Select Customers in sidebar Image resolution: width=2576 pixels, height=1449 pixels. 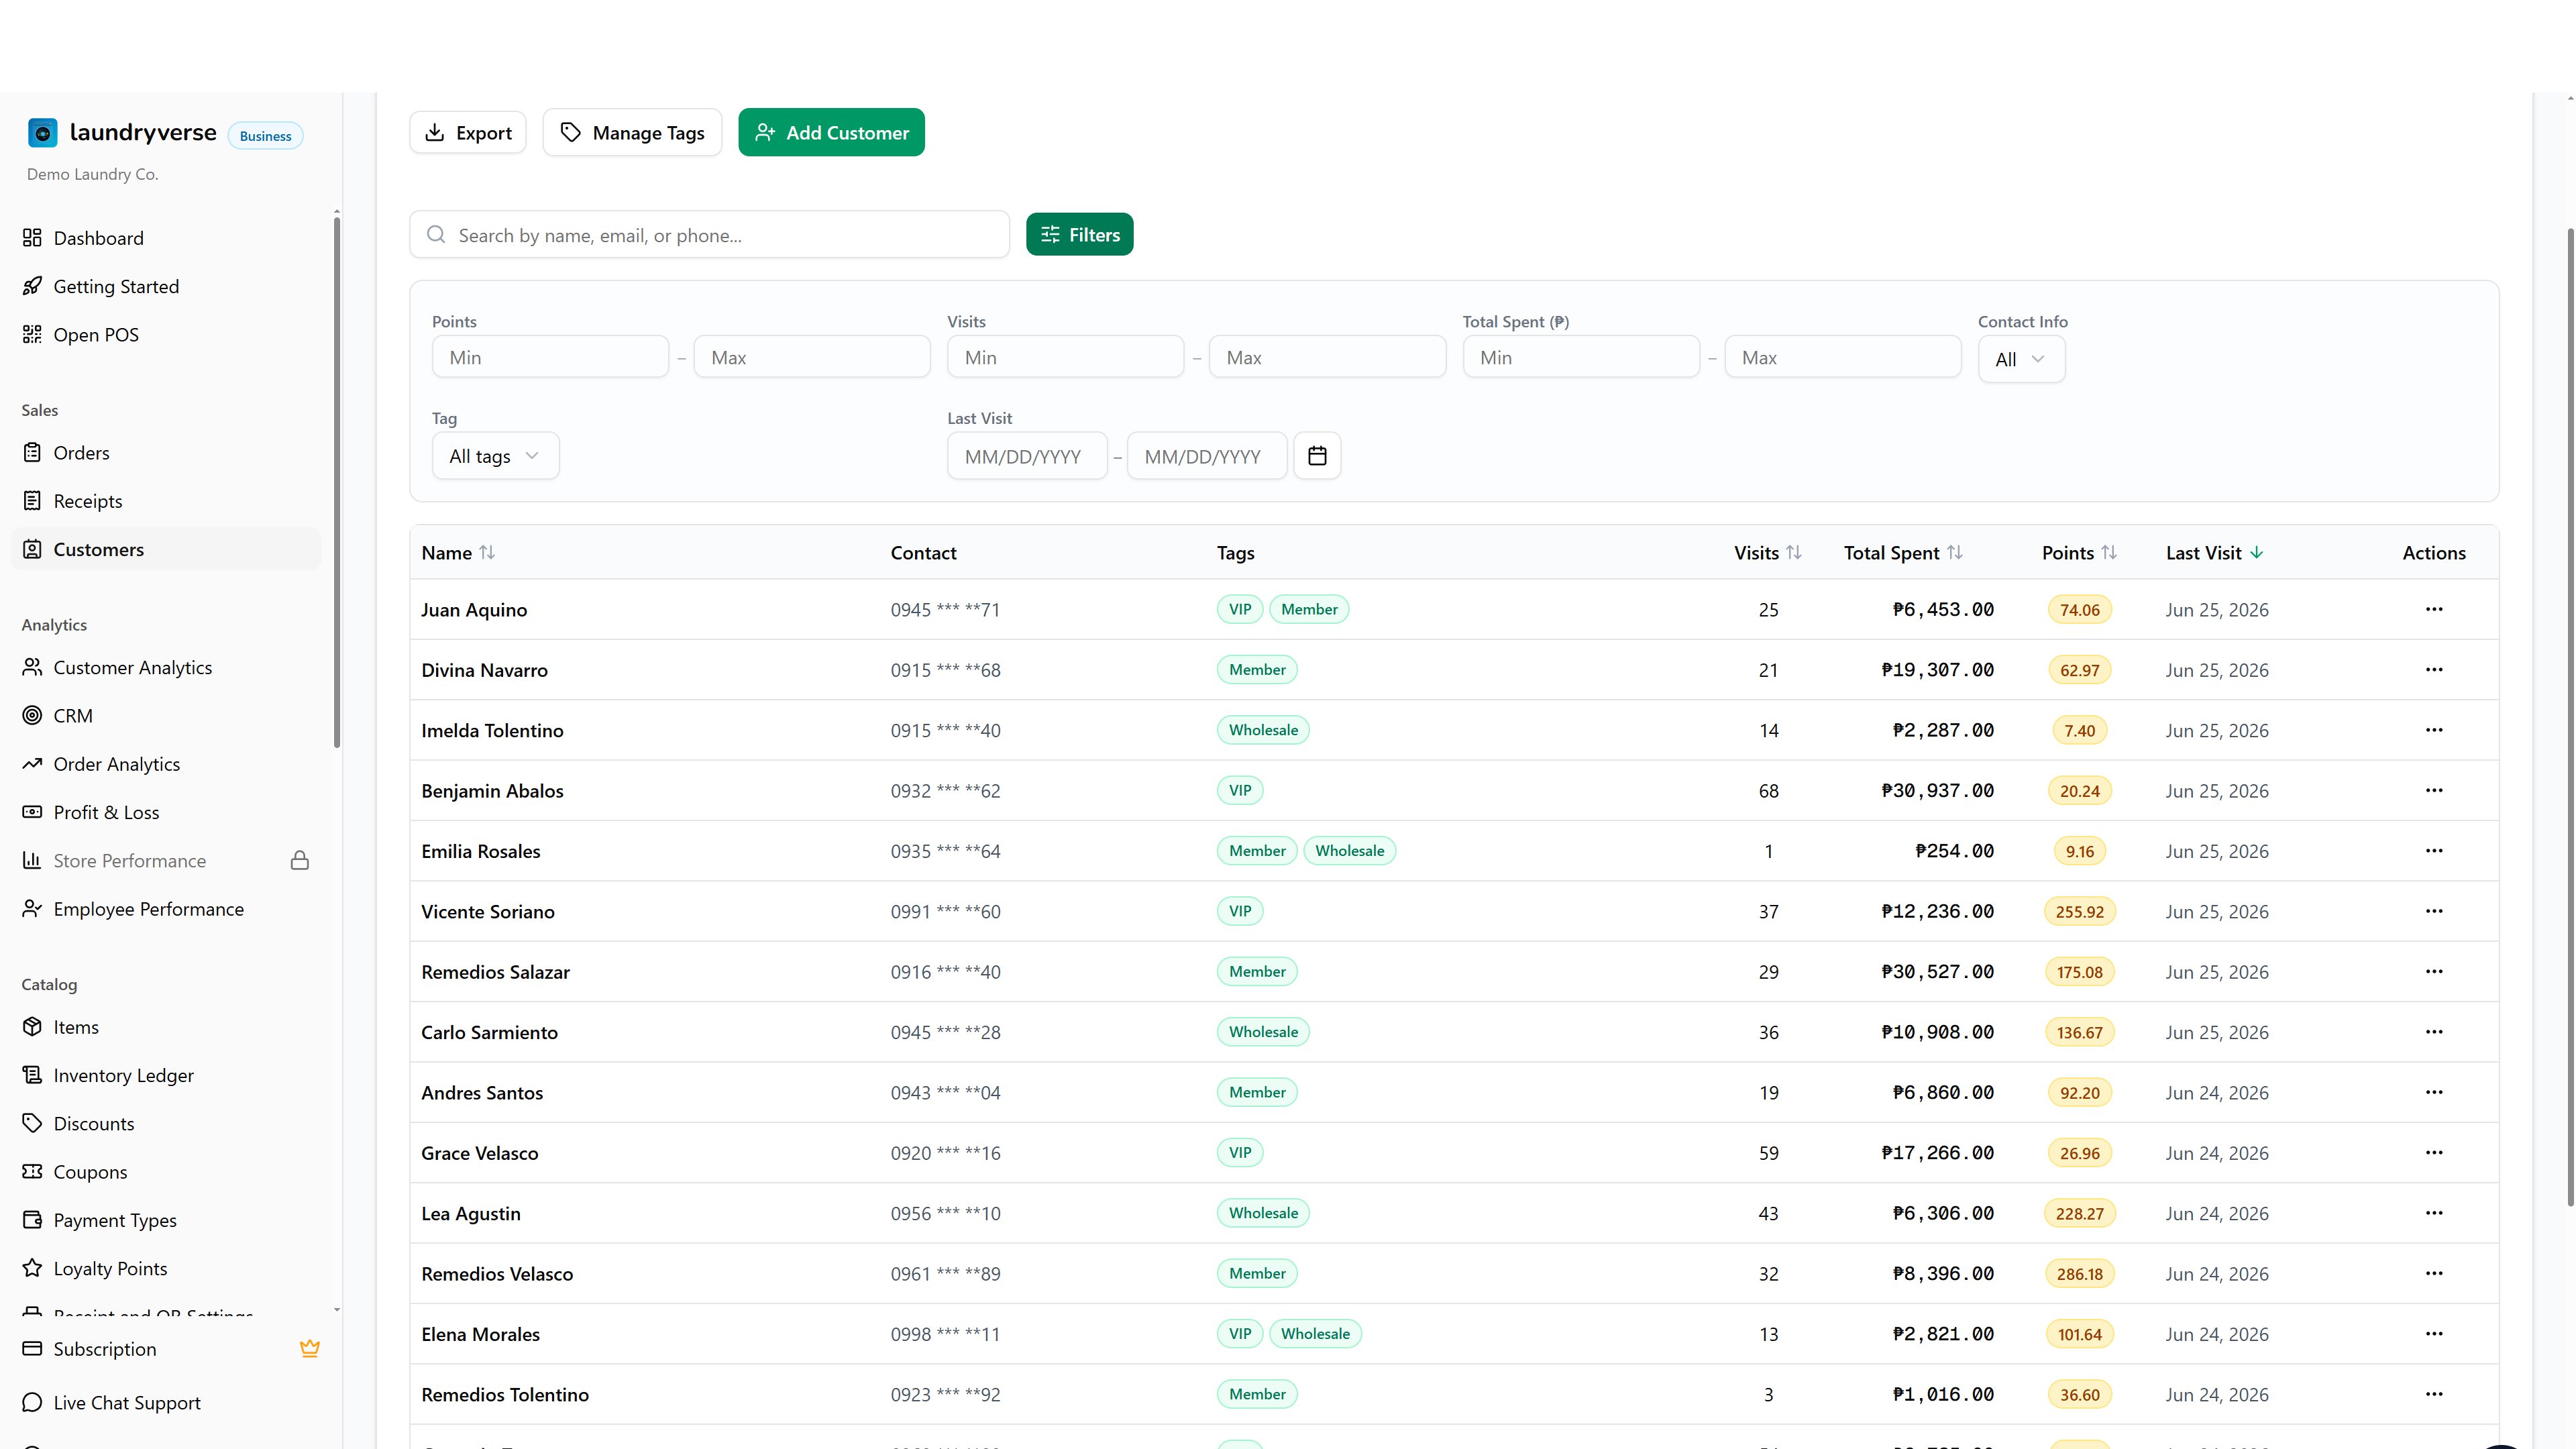(x=166, y=549)
